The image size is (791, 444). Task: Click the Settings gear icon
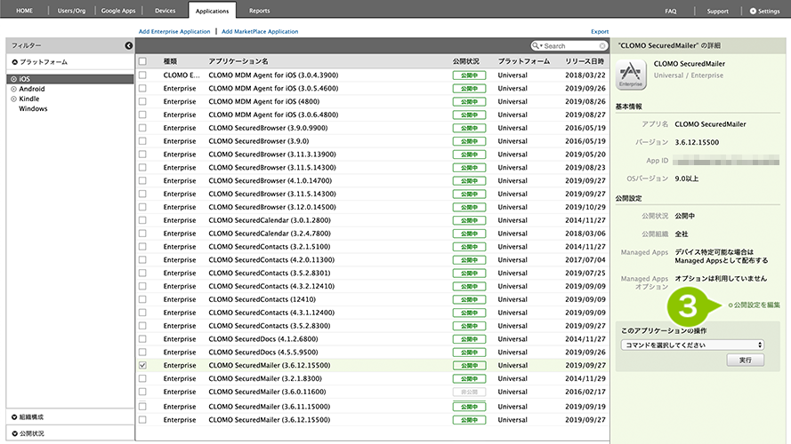coord(753,11)
